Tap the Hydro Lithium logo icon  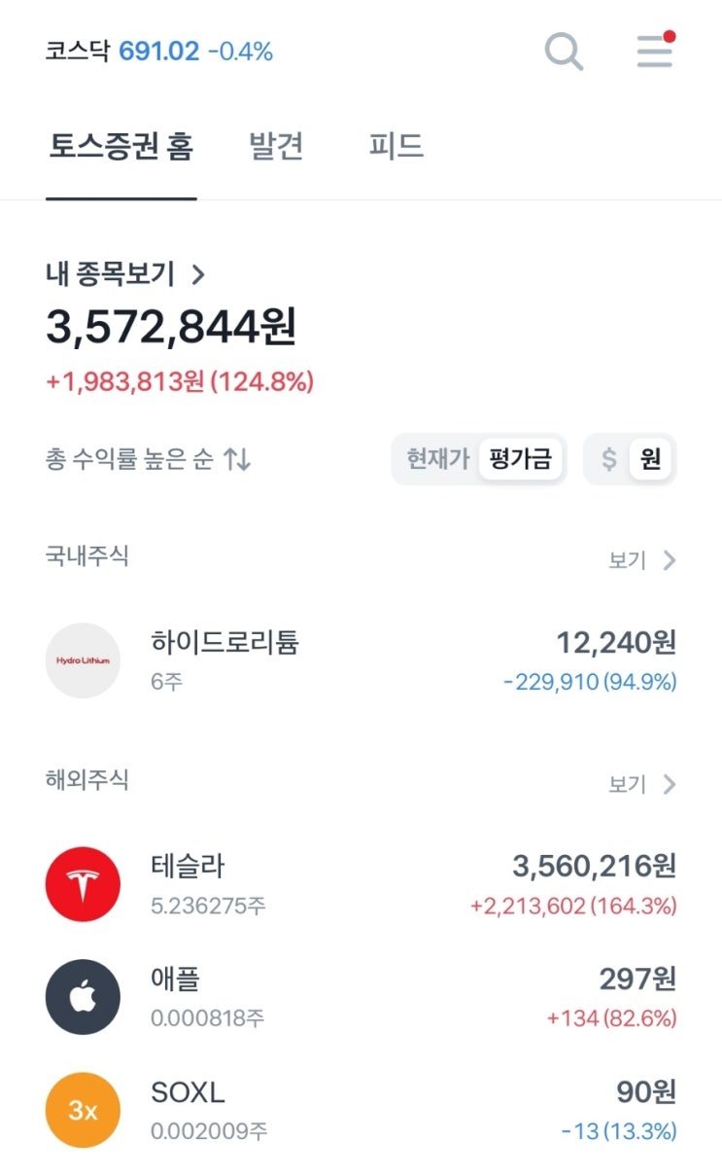pos(83,660)
